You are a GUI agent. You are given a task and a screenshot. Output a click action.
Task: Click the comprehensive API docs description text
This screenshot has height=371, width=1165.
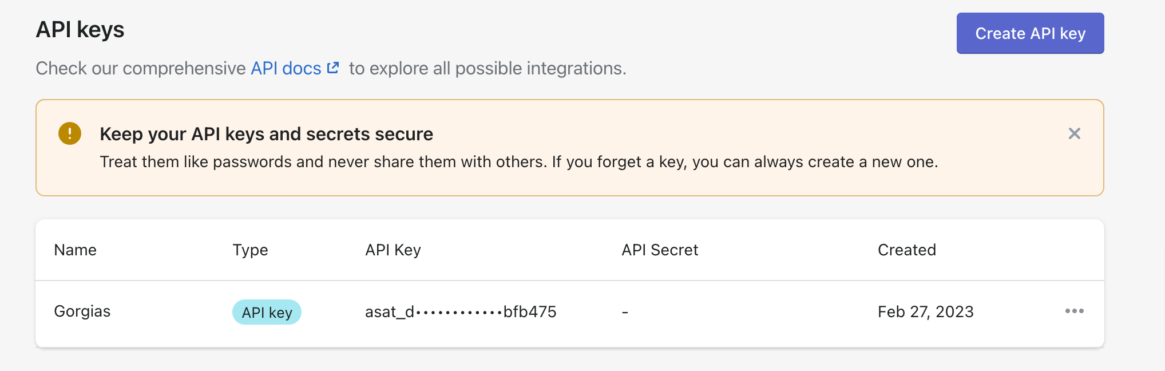[x=331, y=68]
